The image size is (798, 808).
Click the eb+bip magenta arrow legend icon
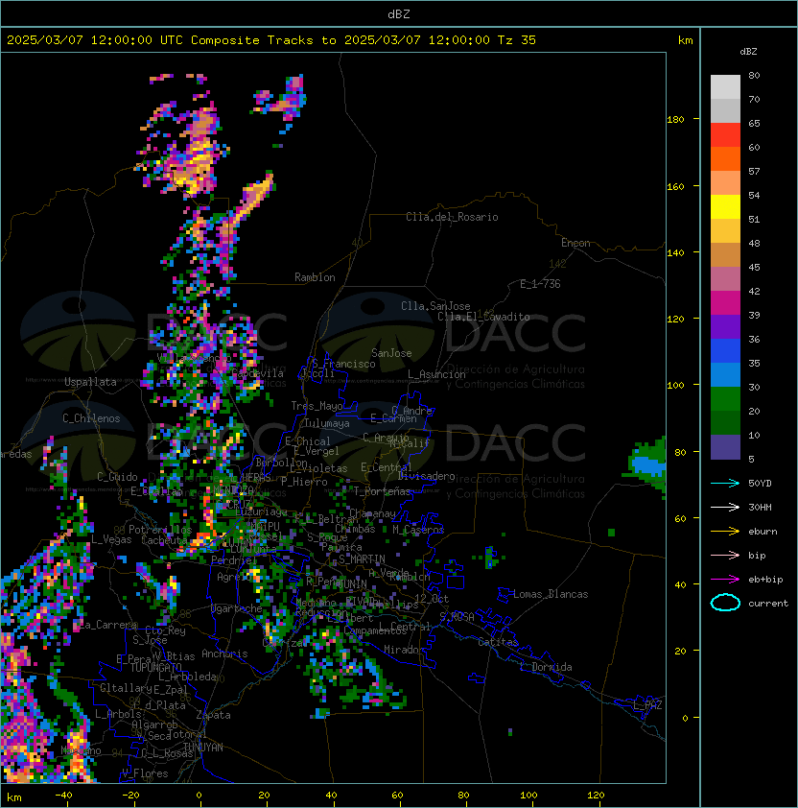click(x=725, y=580)
